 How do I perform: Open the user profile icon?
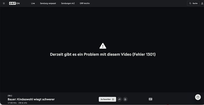coord(202,3)
